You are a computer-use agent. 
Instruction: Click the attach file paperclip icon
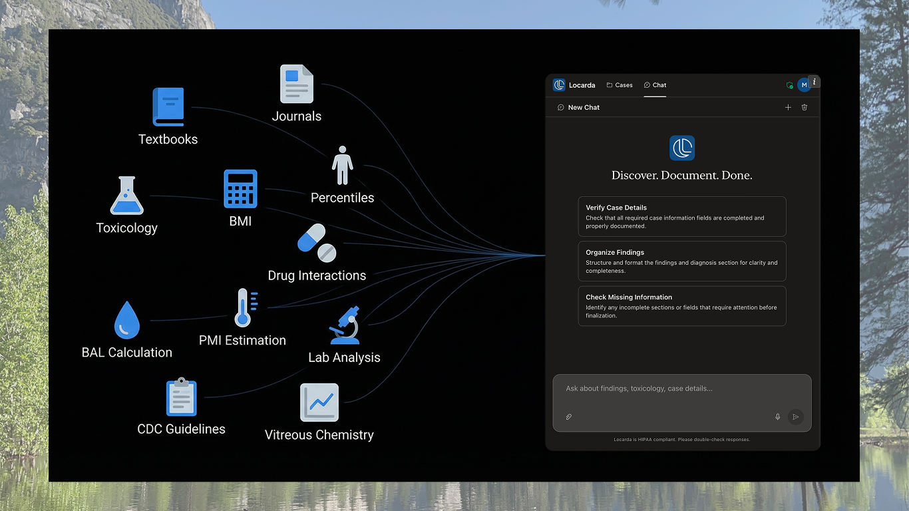click(x=569, y=417)
